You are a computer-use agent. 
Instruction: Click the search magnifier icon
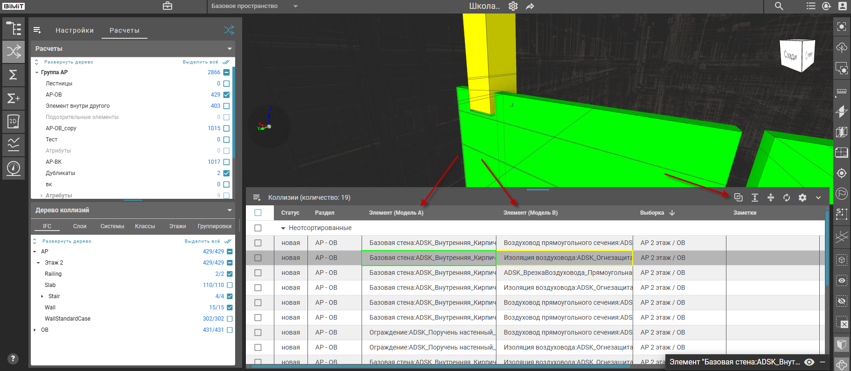[779, 6]
